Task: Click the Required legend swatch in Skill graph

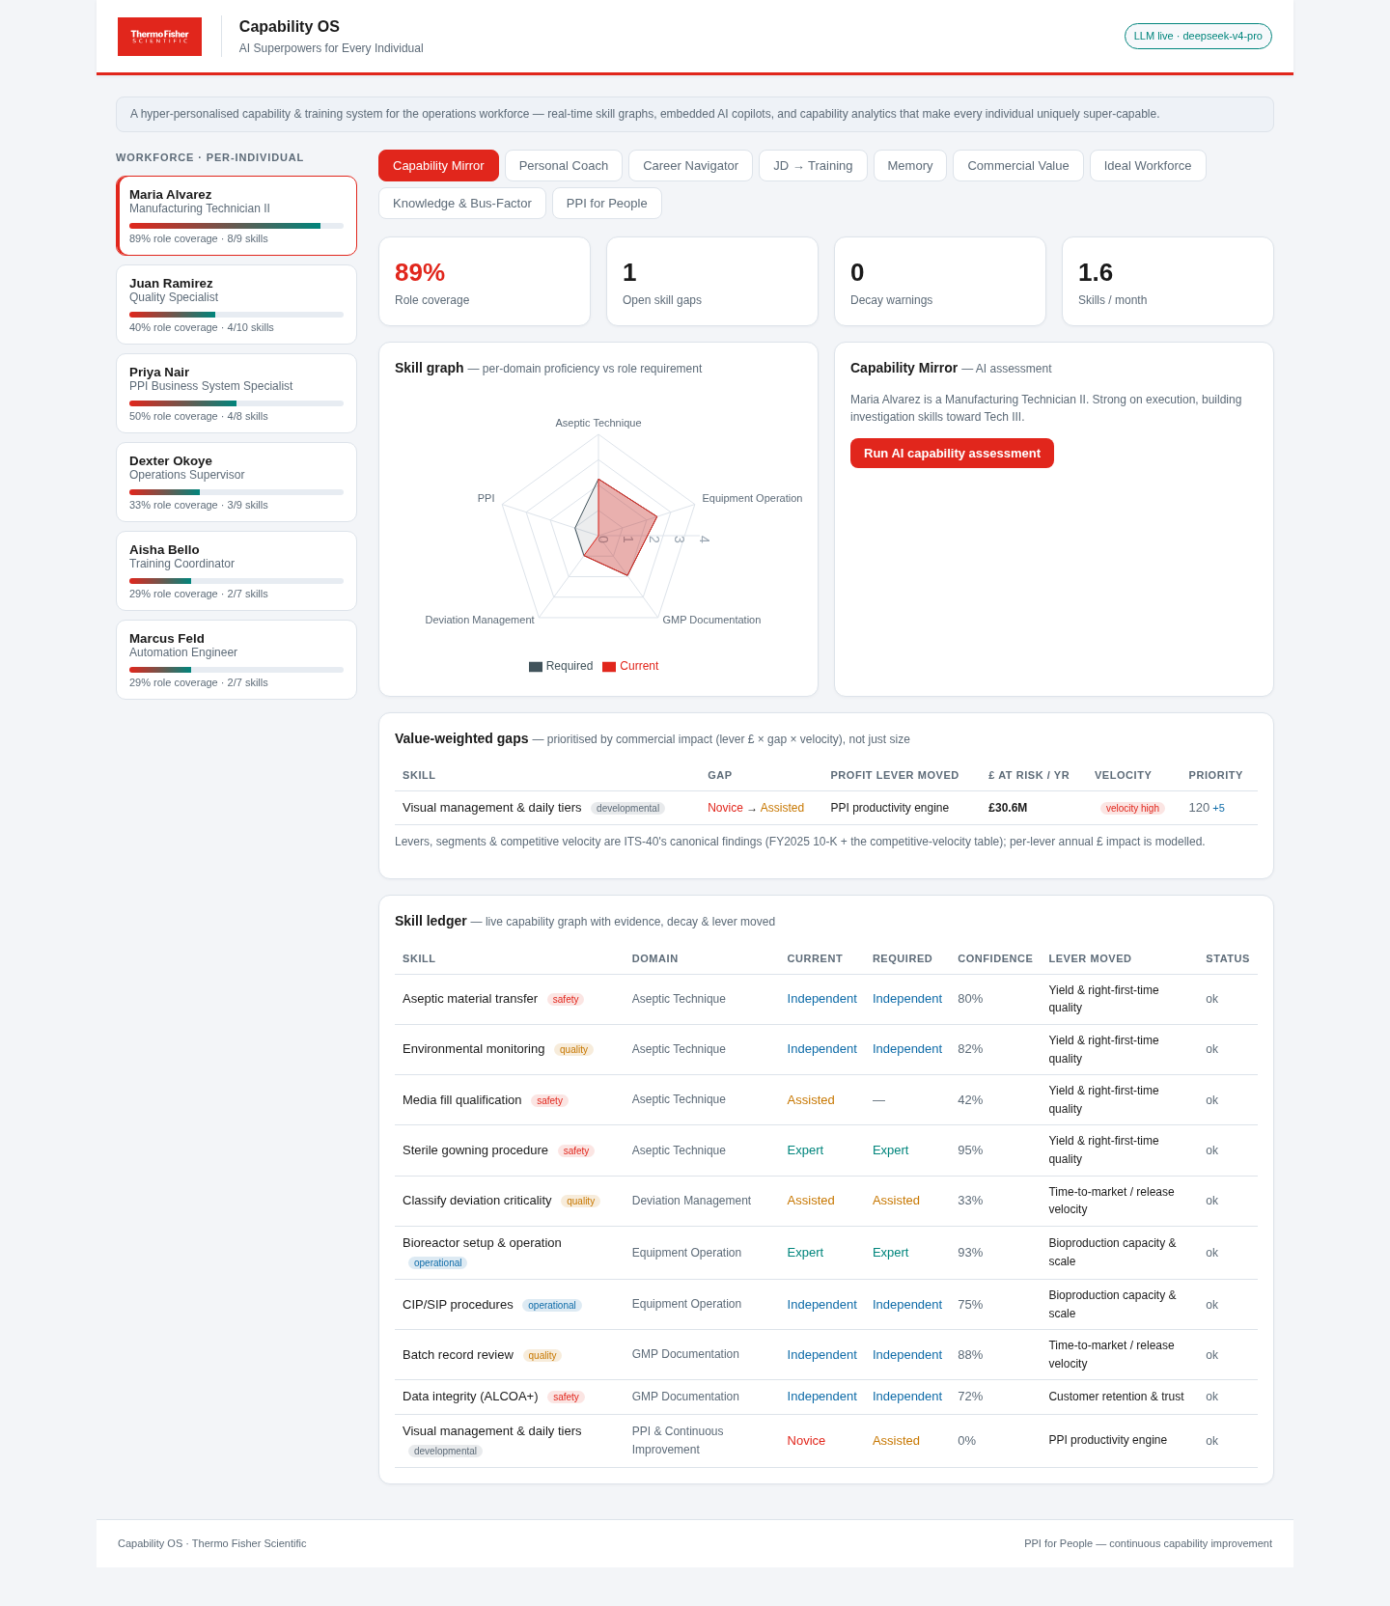Action: tap(536, 667)
